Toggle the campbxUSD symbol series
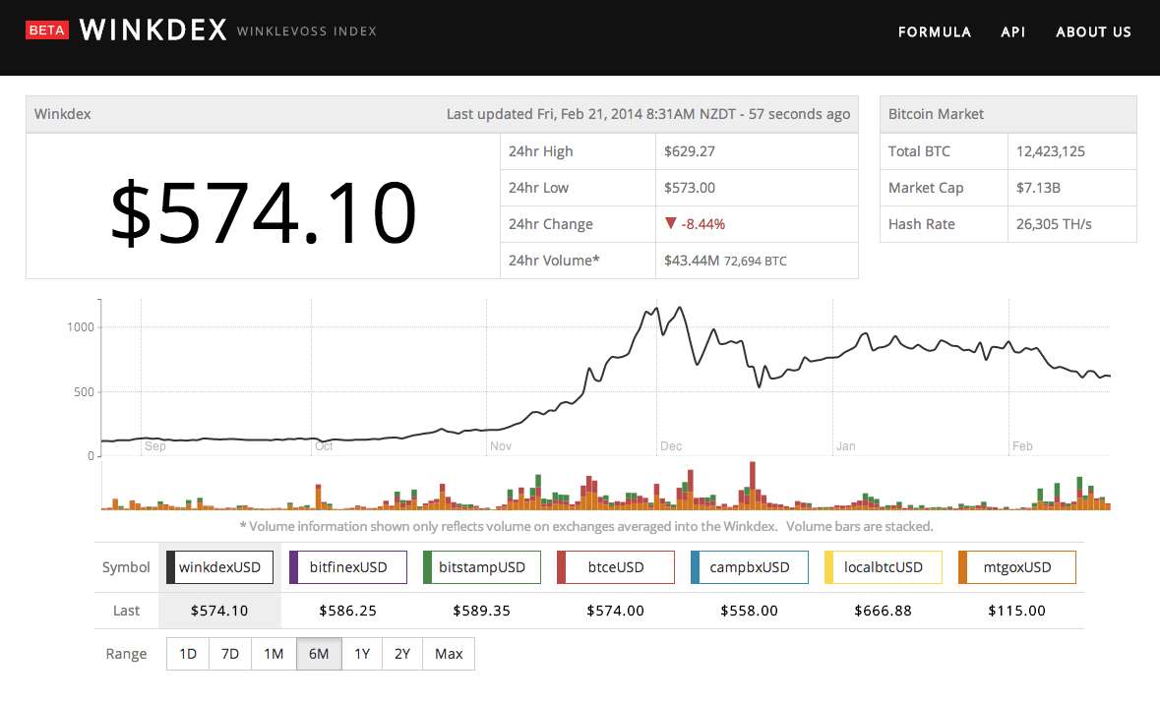 pyautogui.click(x=750, y=567)
